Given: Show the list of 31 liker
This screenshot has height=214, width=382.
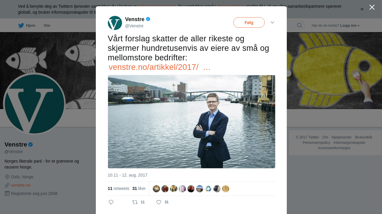Looking at the screenshot, I should 139,188.
